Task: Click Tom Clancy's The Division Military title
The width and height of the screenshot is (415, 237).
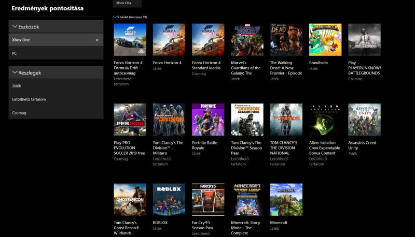Action: pyautogui.click(x=168, y=148)
